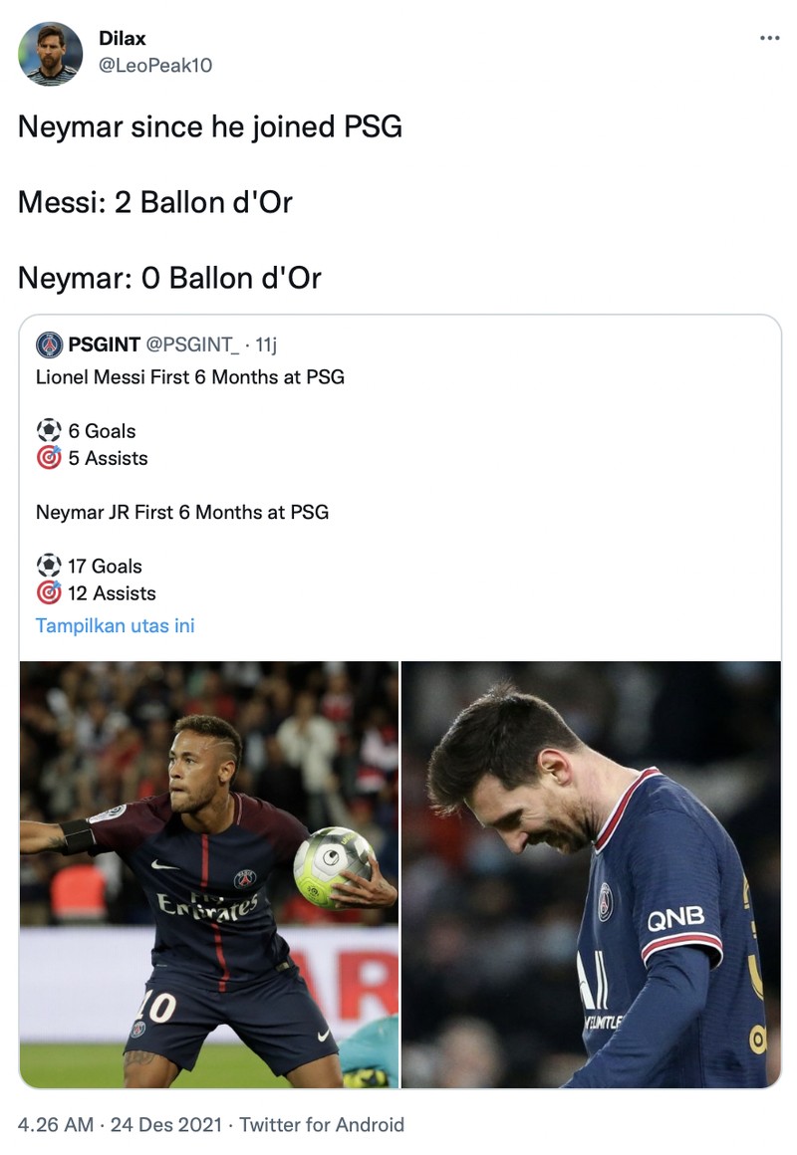
Task: Click the quoted PSGINT tweet body text
Action: (189, 378)
